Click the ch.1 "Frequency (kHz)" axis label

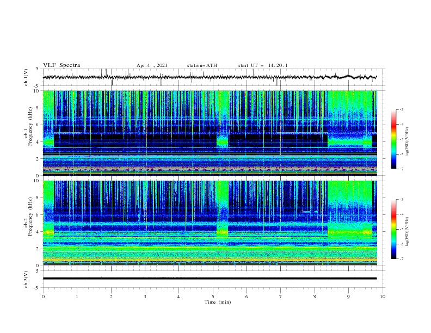(x=30, y=126)
